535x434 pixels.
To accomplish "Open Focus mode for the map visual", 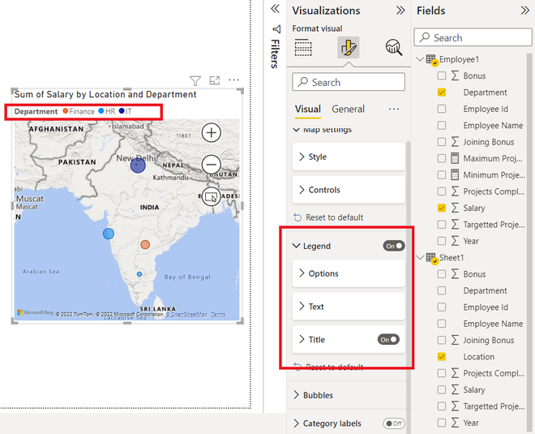I will click(x=215, y=80).
